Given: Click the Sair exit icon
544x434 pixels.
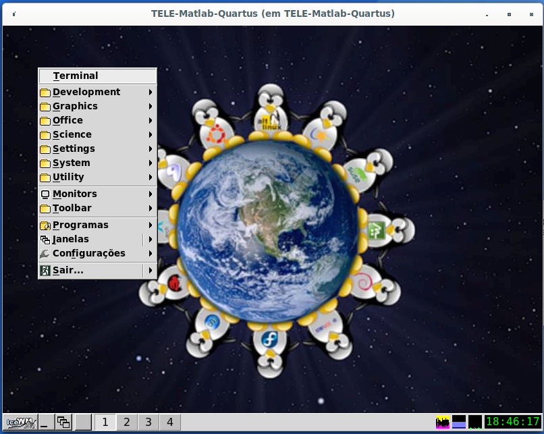Looking at the screenshot, I should 45,271.
